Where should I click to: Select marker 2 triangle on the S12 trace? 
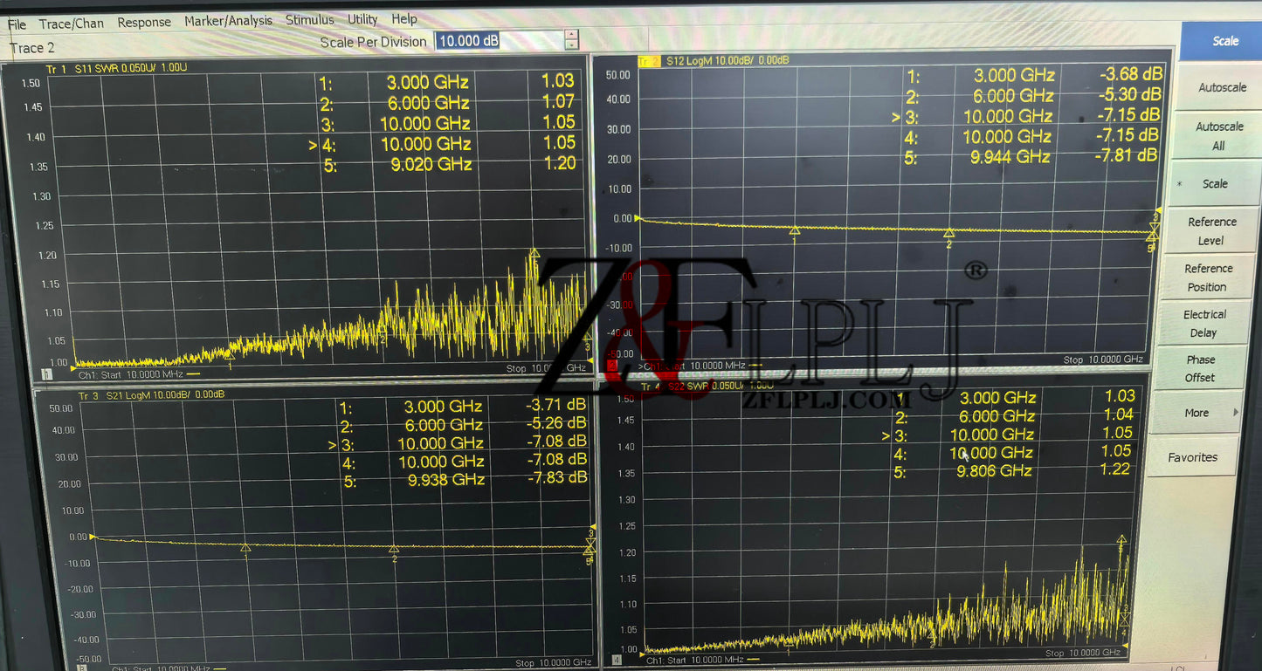click(949, 233)
